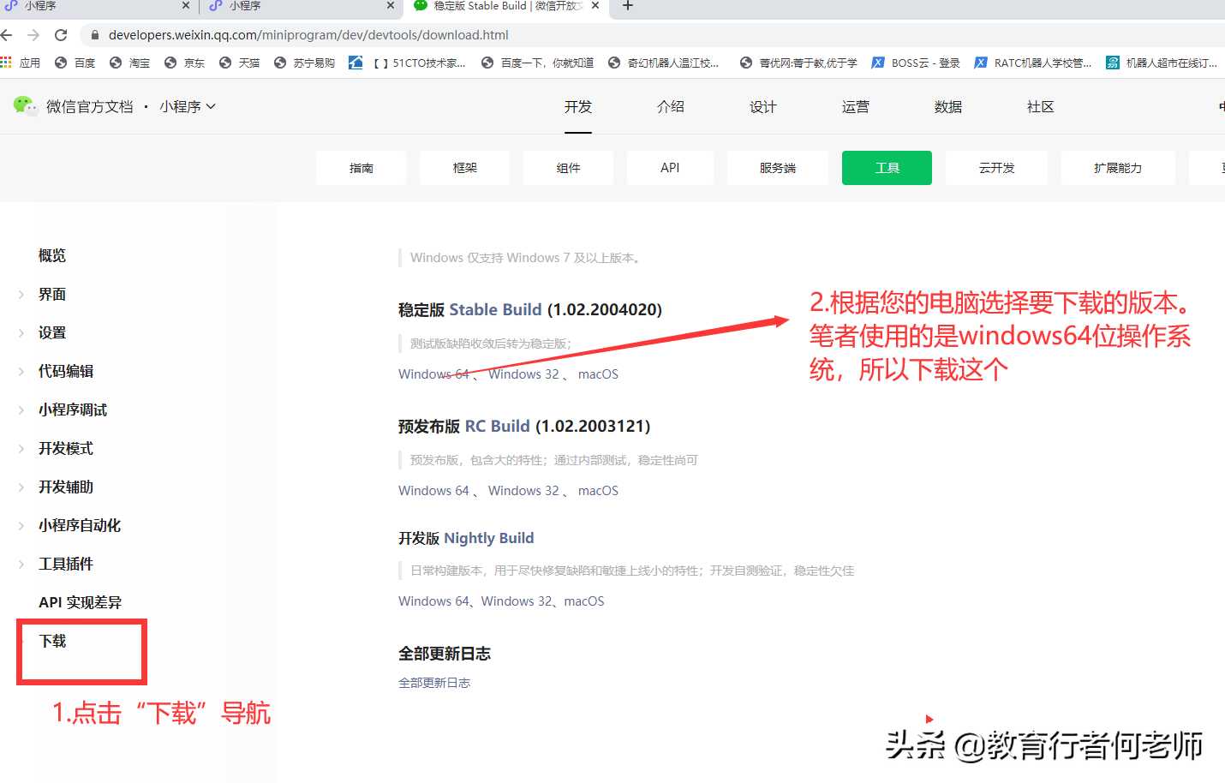Open the 全部更新日志 link
Screen dimensions: 1225x783
434,683
